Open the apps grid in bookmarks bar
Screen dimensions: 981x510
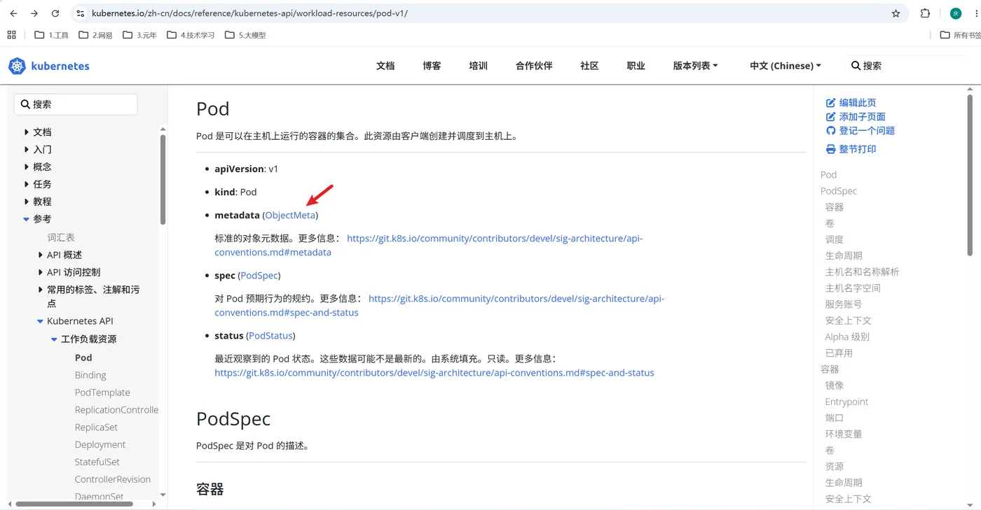[x=11, y=34]
